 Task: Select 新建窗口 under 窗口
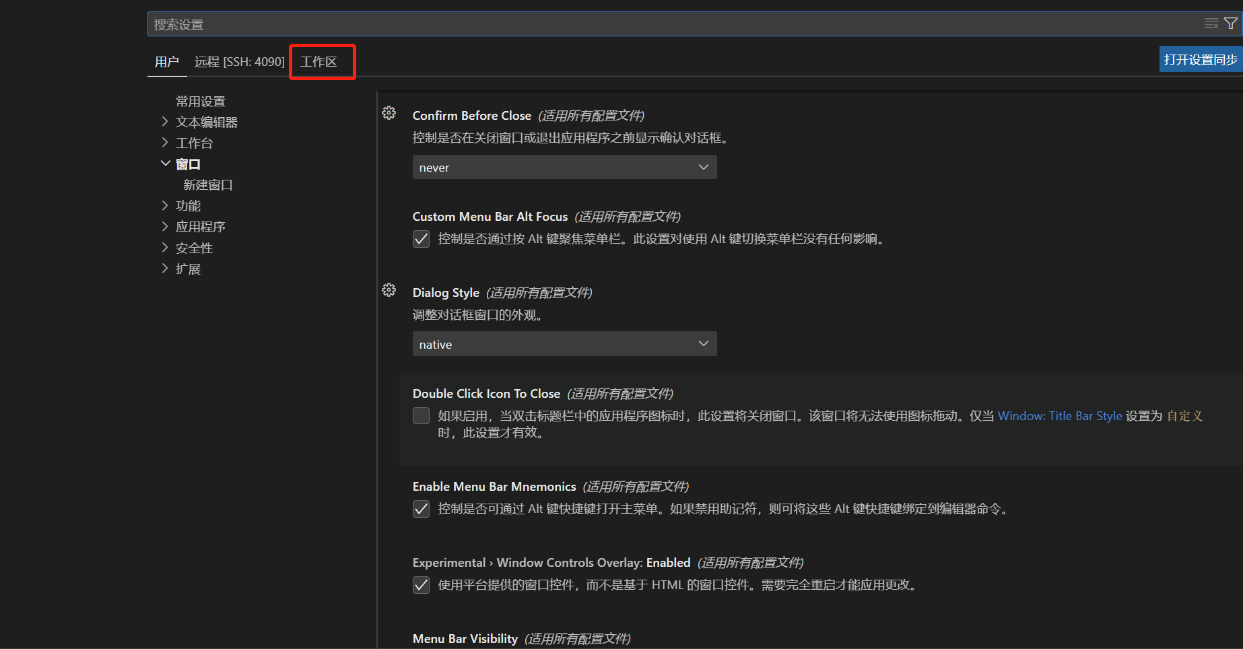[208, 184]
